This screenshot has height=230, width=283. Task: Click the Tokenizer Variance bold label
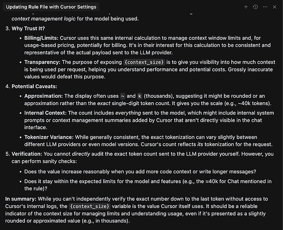tap(49, 137)
